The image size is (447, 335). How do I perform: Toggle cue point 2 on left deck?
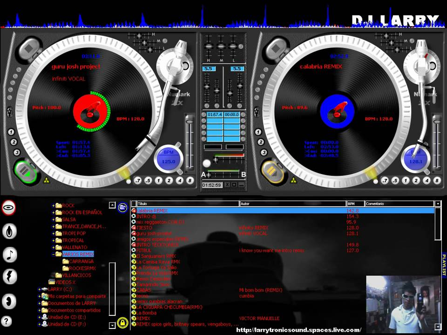14,142
